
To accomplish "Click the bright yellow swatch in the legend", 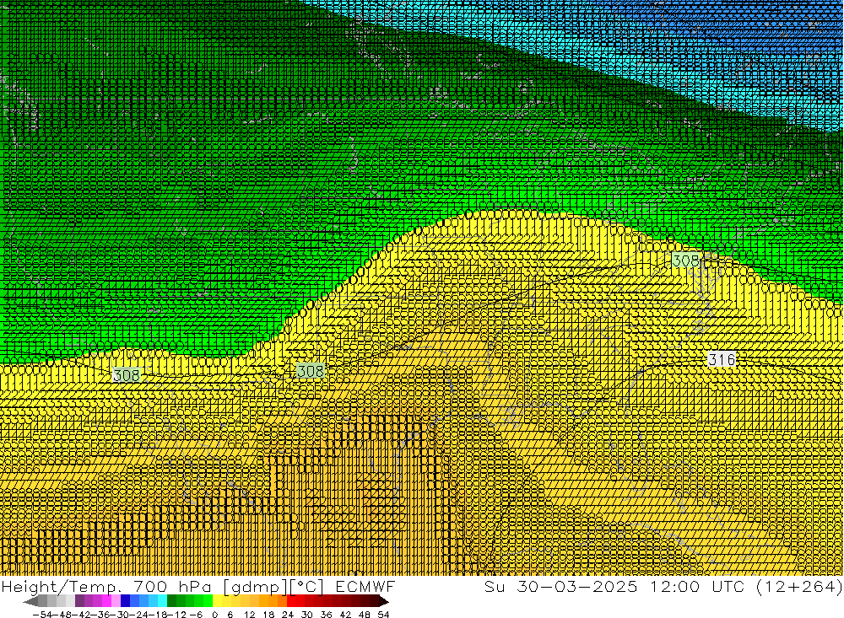I will click(x=217, y=602).
